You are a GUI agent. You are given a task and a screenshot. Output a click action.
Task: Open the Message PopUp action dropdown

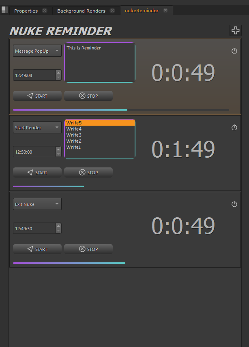[x=37, y=51]
